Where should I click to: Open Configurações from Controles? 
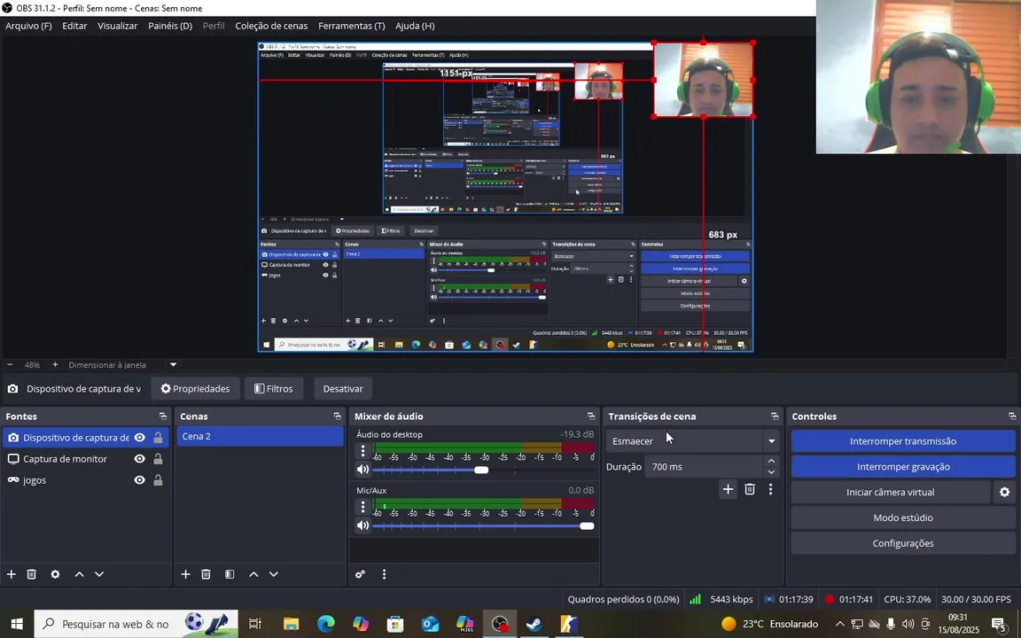click(903, 543)
